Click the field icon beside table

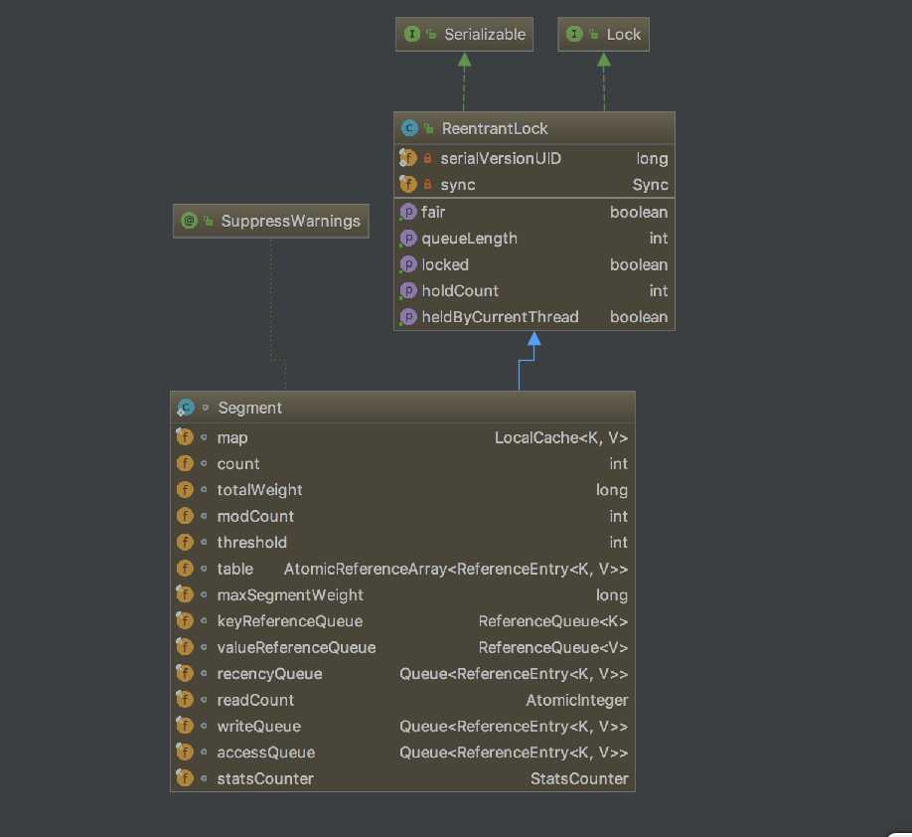pos(185,568)
